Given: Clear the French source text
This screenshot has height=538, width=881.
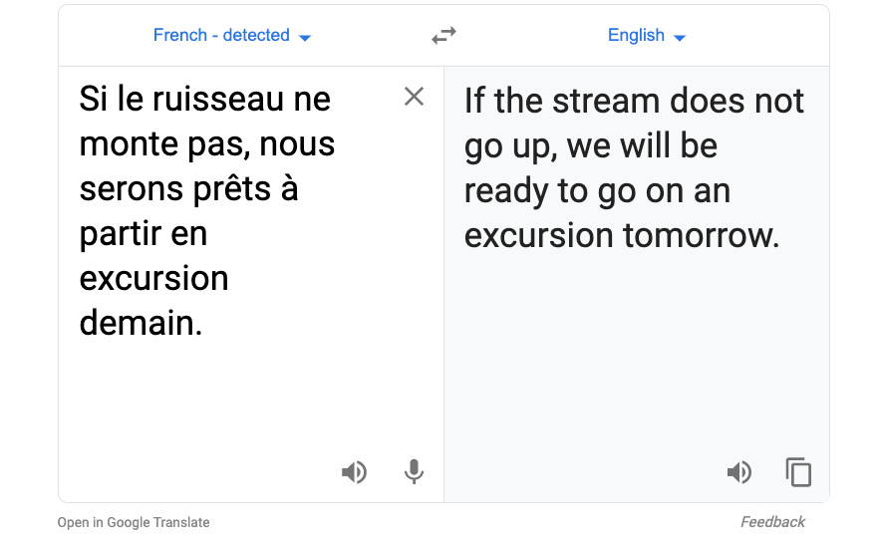Looking at the screenshot, I should [x=414, y=97].
